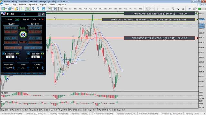
Task: Open the Сервис menu
Action: pyautogui.click(x=43, y=4)
